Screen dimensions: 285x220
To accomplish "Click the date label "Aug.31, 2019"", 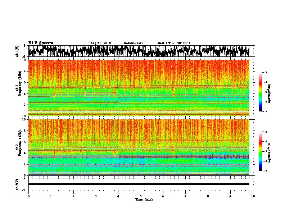I will (x=100, y=43).
